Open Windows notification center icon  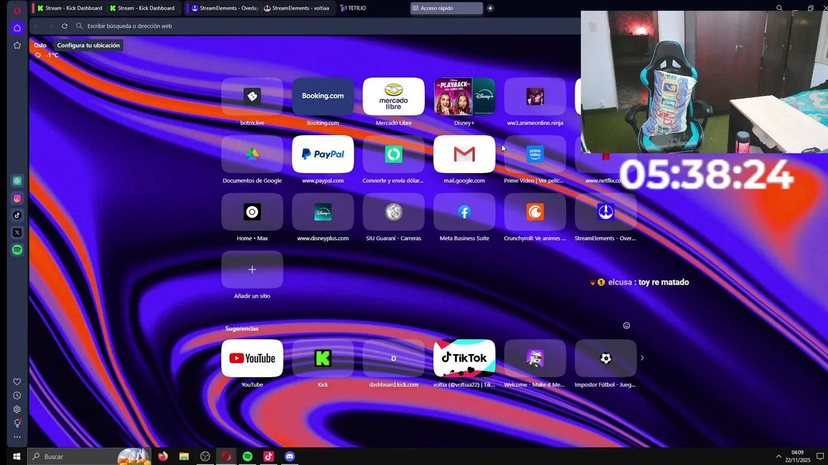click(x=820, y=457)
